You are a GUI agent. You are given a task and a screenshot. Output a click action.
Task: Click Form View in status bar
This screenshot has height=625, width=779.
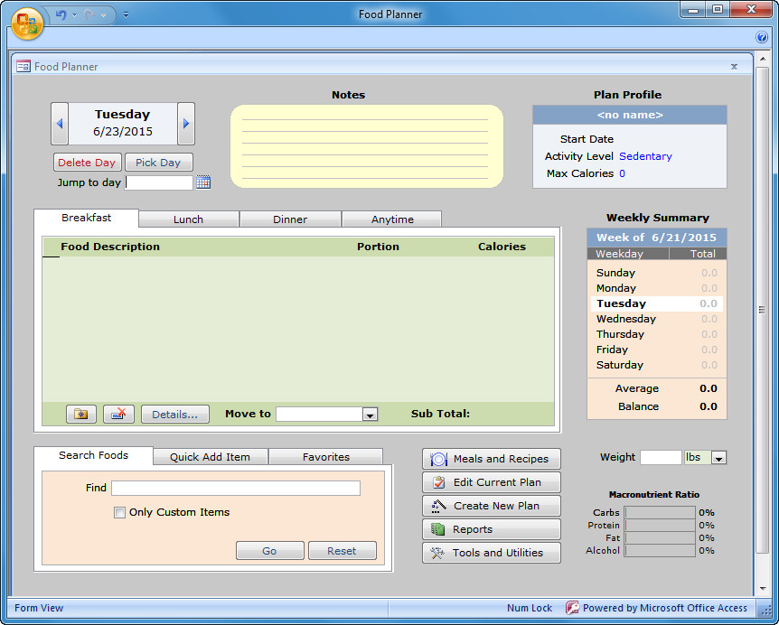coord(39,608)
